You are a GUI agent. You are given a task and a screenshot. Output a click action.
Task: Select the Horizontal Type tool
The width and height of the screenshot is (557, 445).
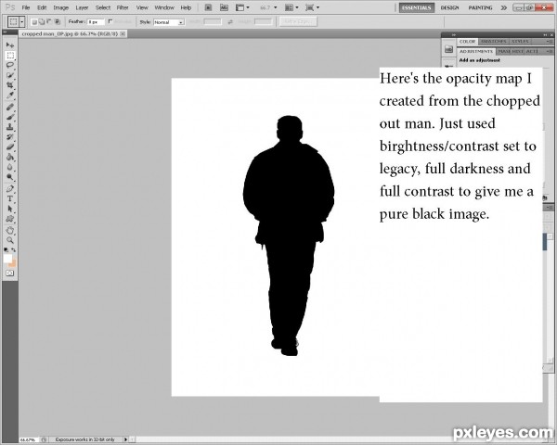click(10, 198)
